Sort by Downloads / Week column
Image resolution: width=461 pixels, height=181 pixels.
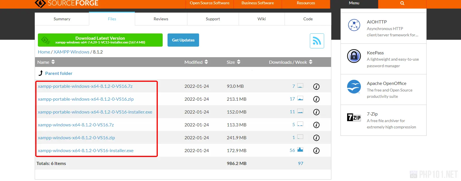[x=290, y=62]
